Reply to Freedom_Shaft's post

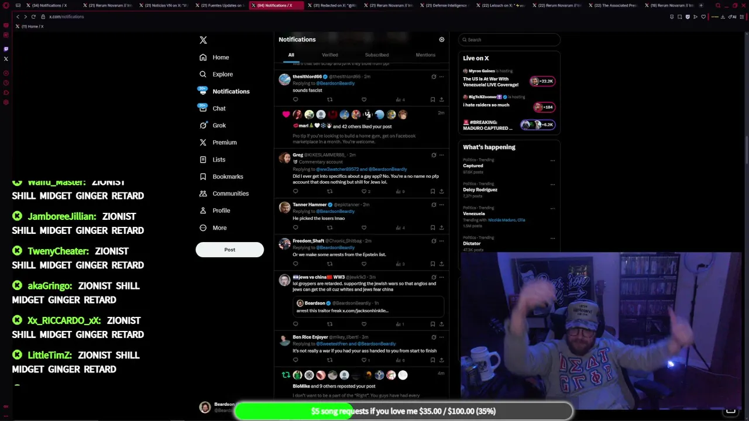pyautogui.click(x=296, y=264)
